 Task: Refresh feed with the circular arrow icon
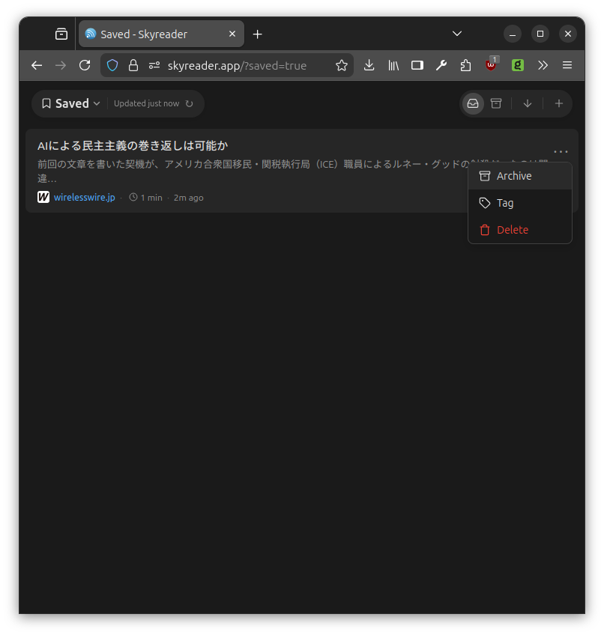point(190,104)
